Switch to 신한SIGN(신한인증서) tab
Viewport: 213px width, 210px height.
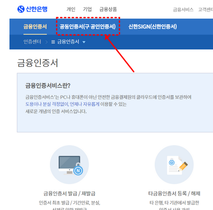(152, 27)
